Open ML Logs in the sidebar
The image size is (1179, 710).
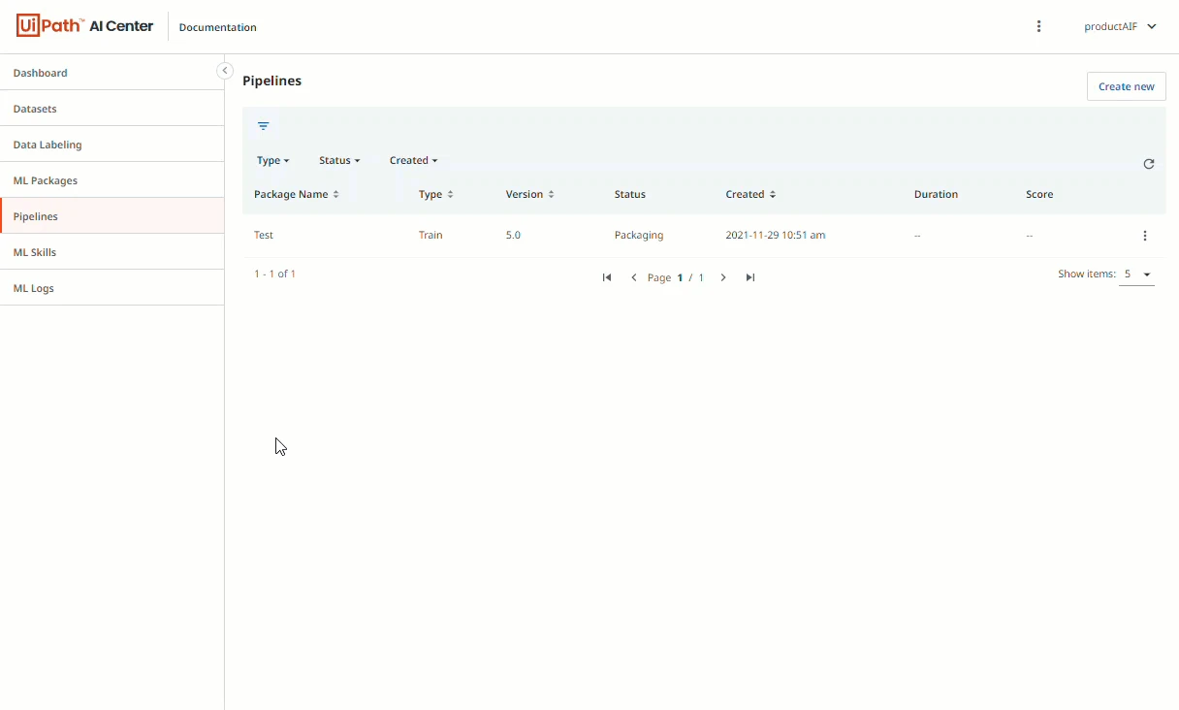click(112, 288)
